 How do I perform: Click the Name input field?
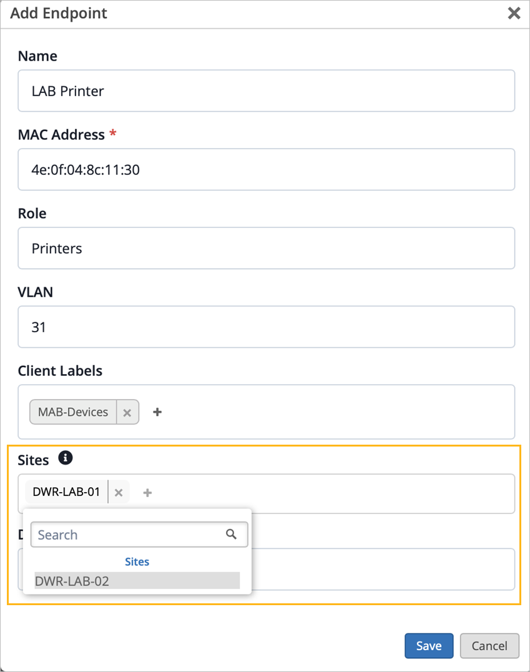[x=266, y=91]
